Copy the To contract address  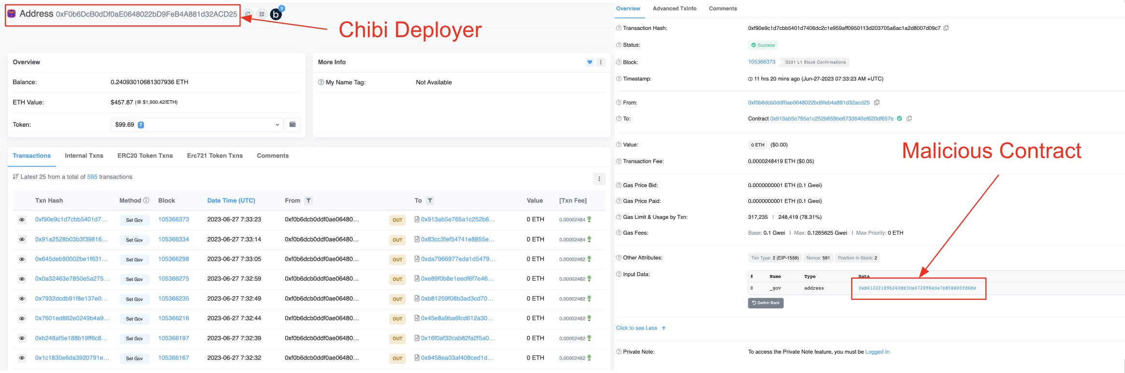pyautogui.click(x=909, y=119)
